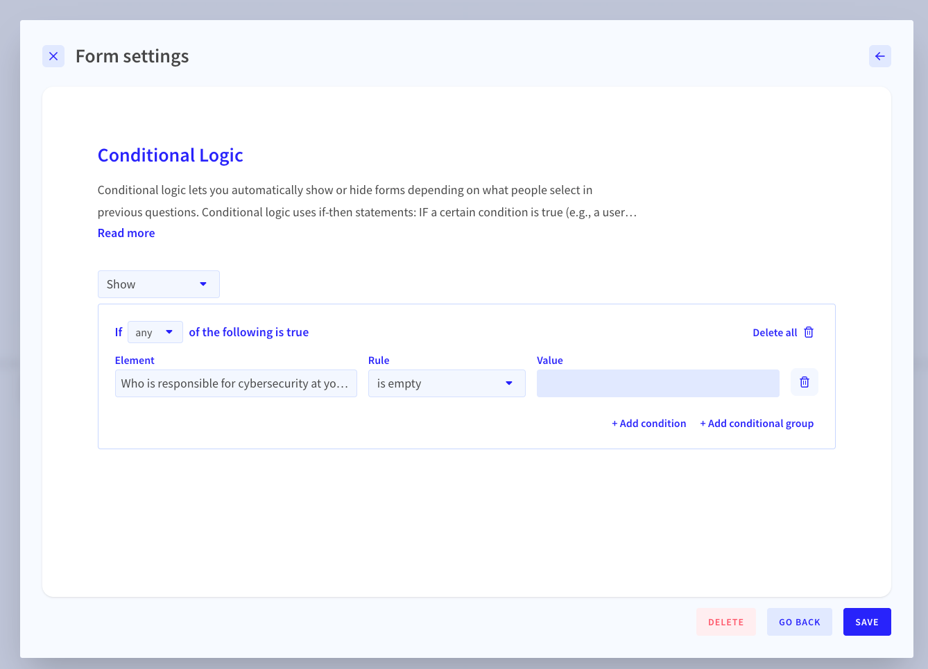The image size is (928, 669).
Task: Click the X icon beside Form settings
Action: point(53,56)
